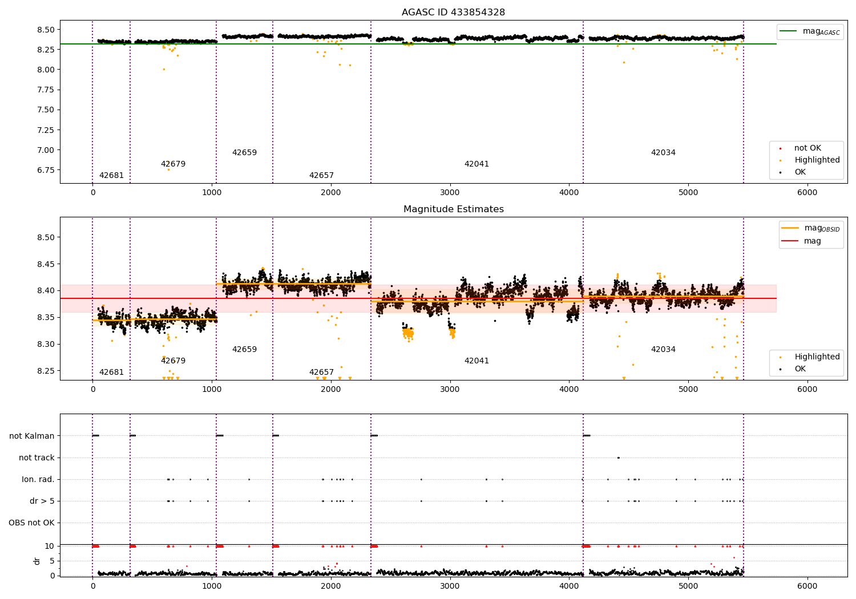Click the 8.00 y-axis tick label
The height and width of the screenshot is (599, 856).
[x=46, y=70]
